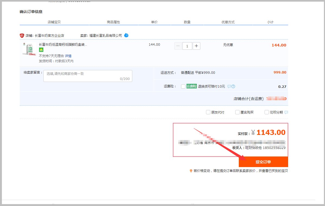325x206 pixels.
Task: Select the 优惠方式 column header
Action: tap(228, 22)
